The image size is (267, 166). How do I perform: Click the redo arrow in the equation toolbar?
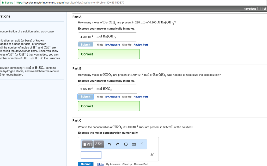pos(117,144)
